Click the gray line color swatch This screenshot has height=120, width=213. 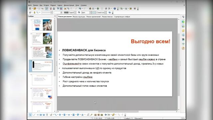pos(66,13)
